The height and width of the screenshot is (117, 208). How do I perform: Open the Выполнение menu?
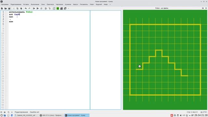point(35,4)
